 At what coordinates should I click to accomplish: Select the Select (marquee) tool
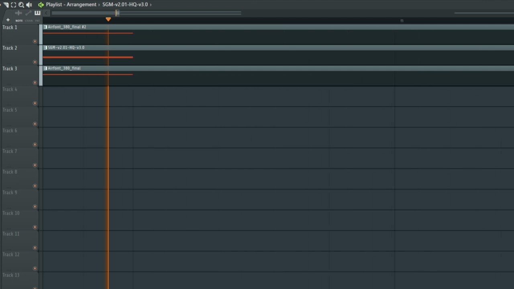click(x=13, y=4)
